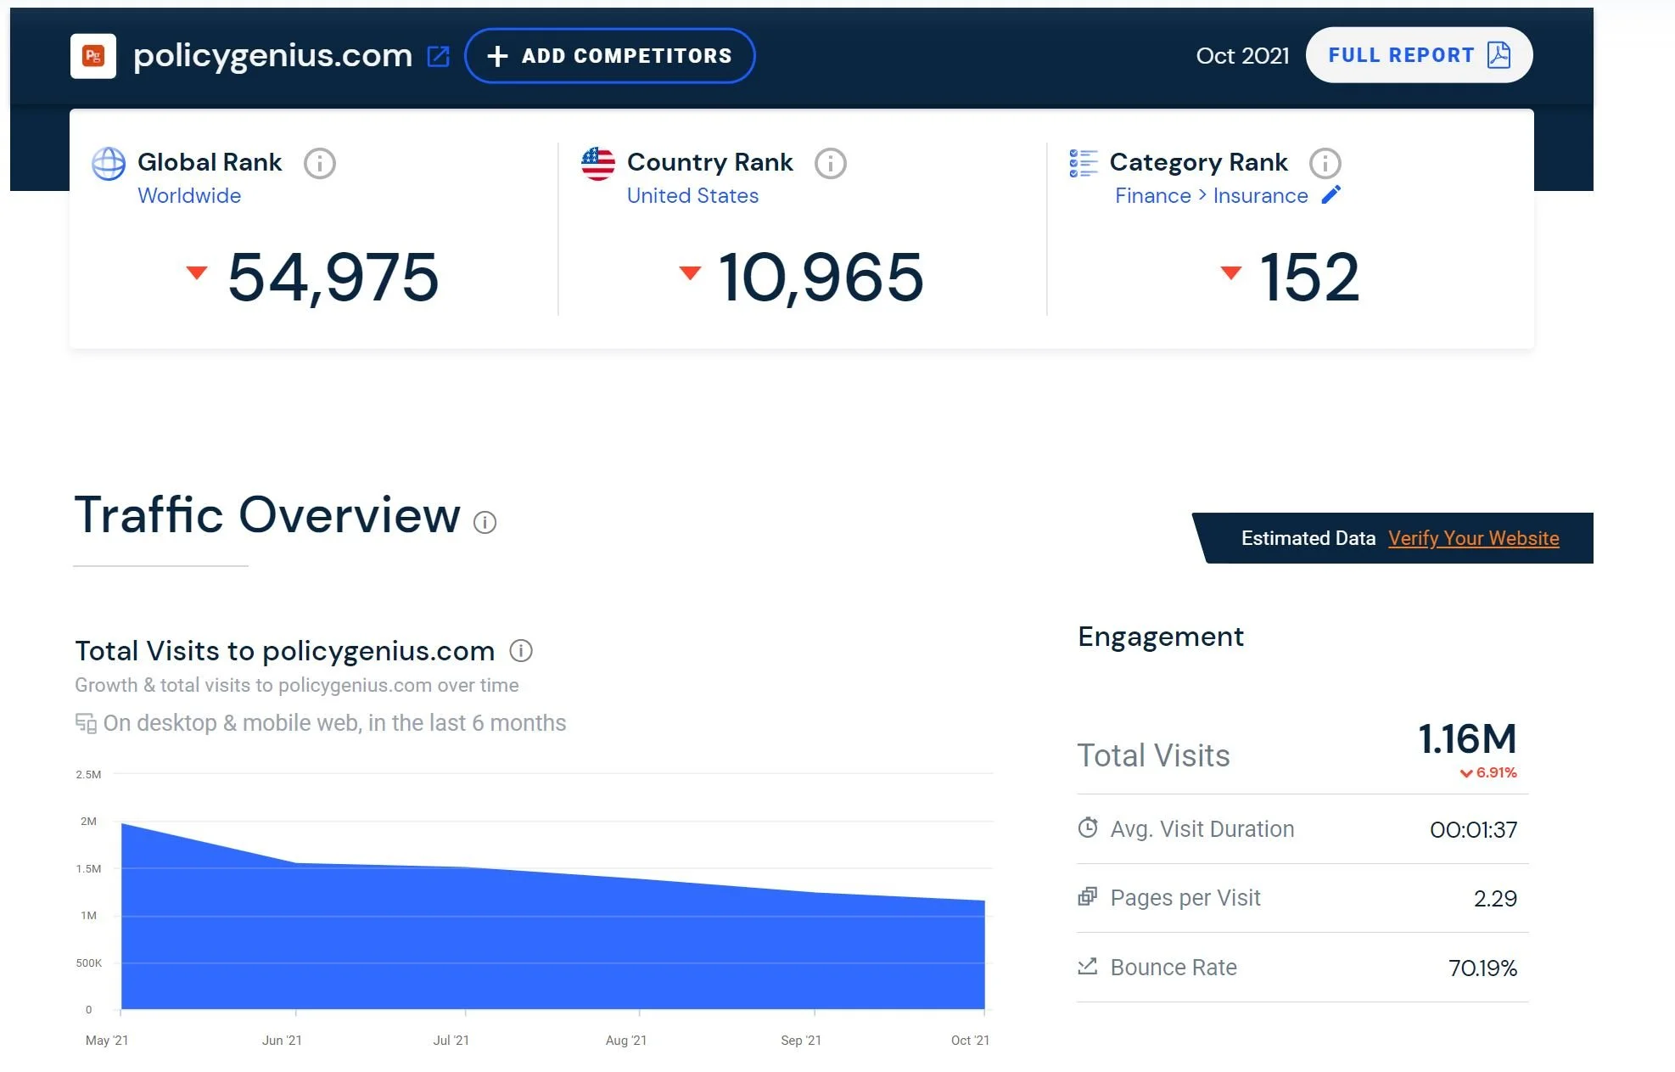
Task: Open the Insurance subcategory link
Action: click(1260, 196)
